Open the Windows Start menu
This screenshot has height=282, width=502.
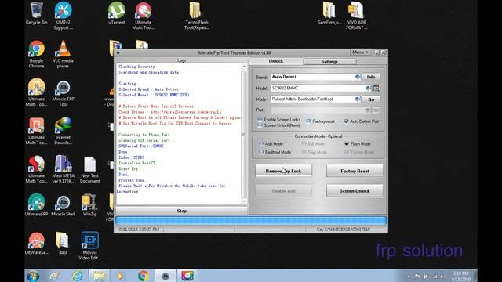tap(33, 276)
